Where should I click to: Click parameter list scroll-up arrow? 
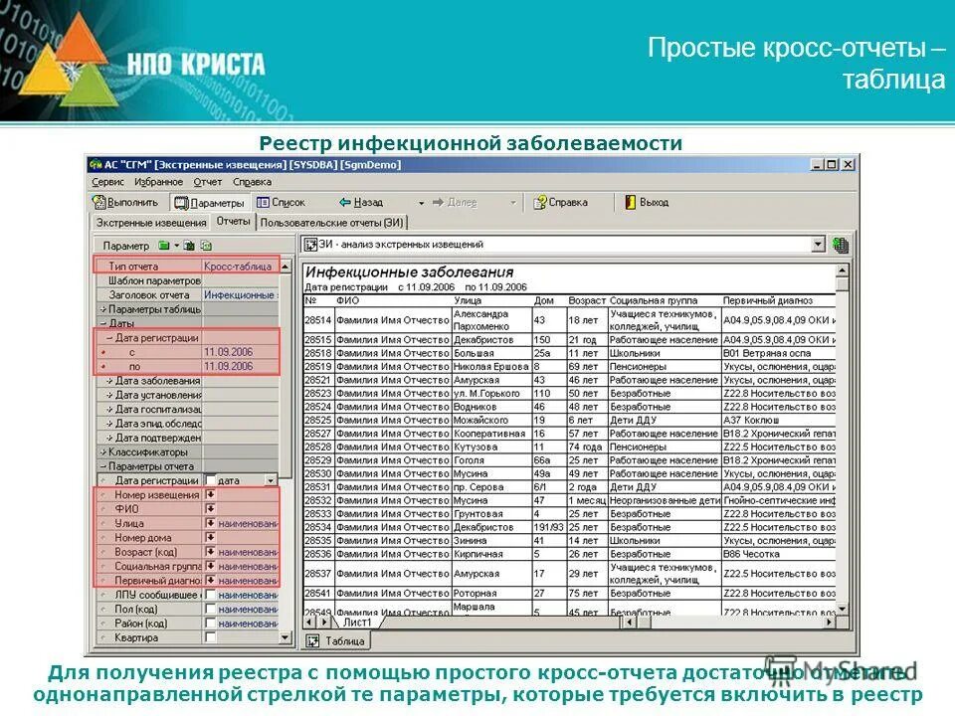point(286,267)
